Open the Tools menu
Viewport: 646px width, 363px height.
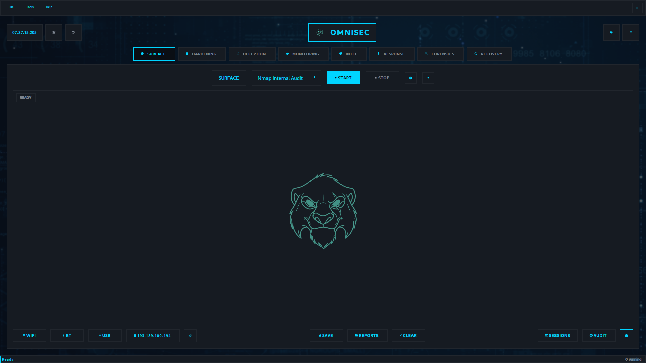pyautogui.click(x=30, y=7)
